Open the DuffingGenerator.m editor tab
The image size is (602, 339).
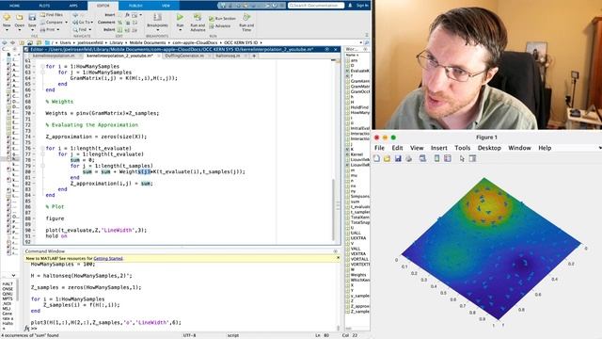[x=184, y=56]
